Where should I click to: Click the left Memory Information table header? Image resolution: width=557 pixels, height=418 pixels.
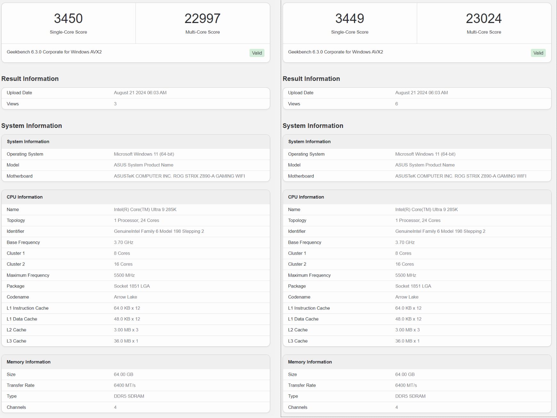click(136, 362)
